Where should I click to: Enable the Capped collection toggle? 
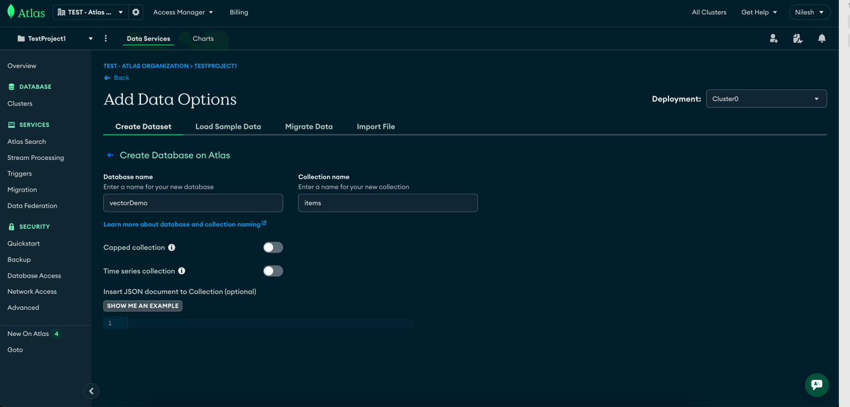(273, 247)
